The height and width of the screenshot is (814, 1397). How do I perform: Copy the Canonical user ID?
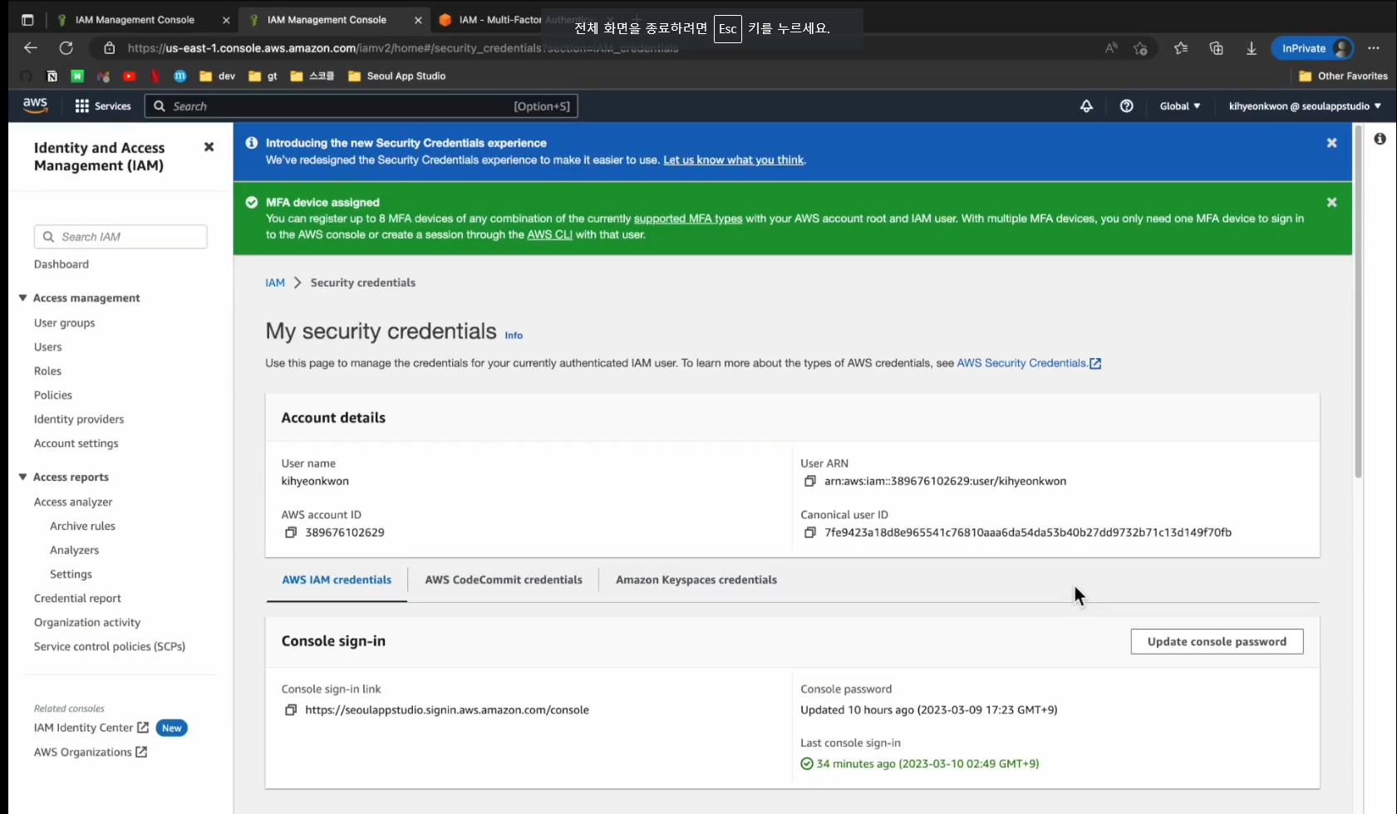[x=810, y=532]
